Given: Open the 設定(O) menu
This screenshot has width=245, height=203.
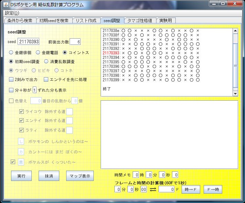Looking at the screenshot, I should pyautogui.click(x=12, y=13).
